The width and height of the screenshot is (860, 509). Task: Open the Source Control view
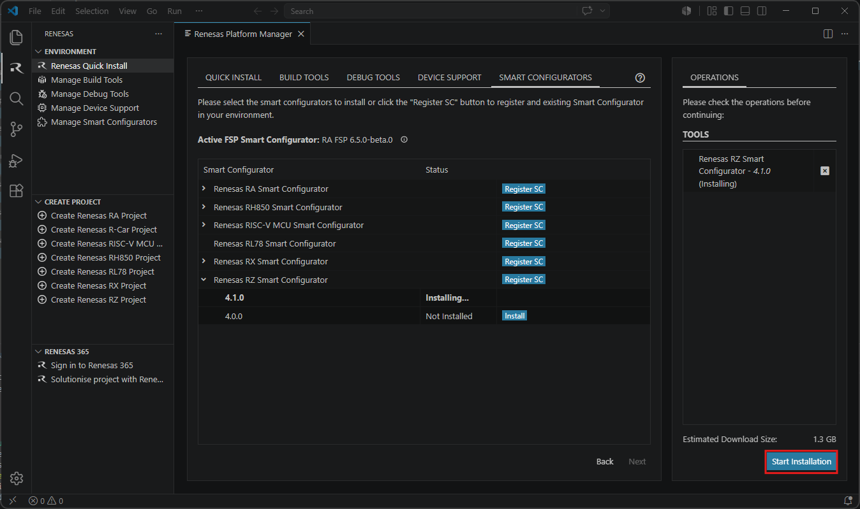coord(17,129)
